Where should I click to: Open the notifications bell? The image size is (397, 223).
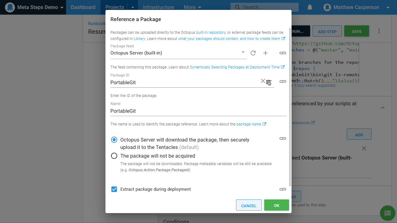click(x=310, y=7)
